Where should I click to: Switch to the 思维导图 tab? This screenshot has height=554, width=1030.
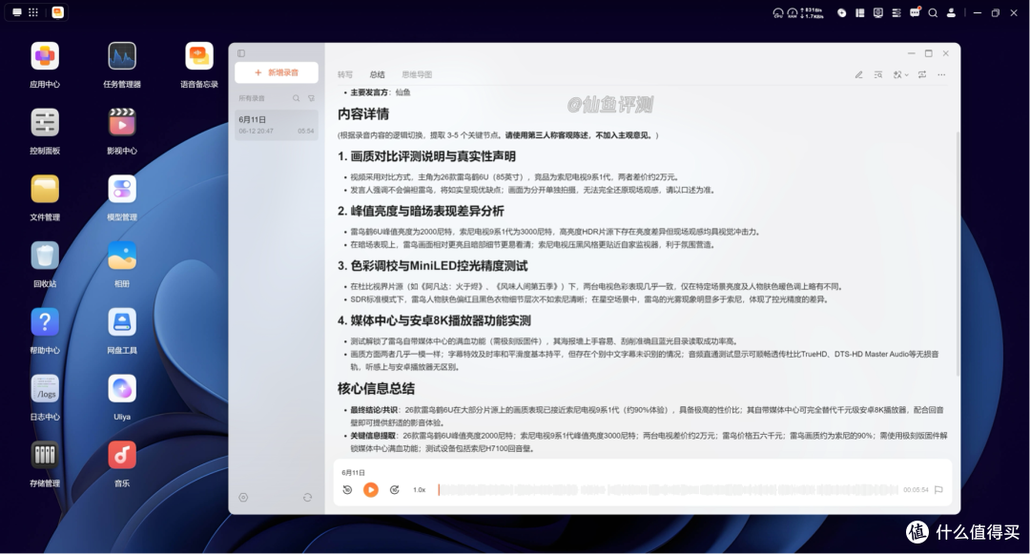click(x=417, y=74)
